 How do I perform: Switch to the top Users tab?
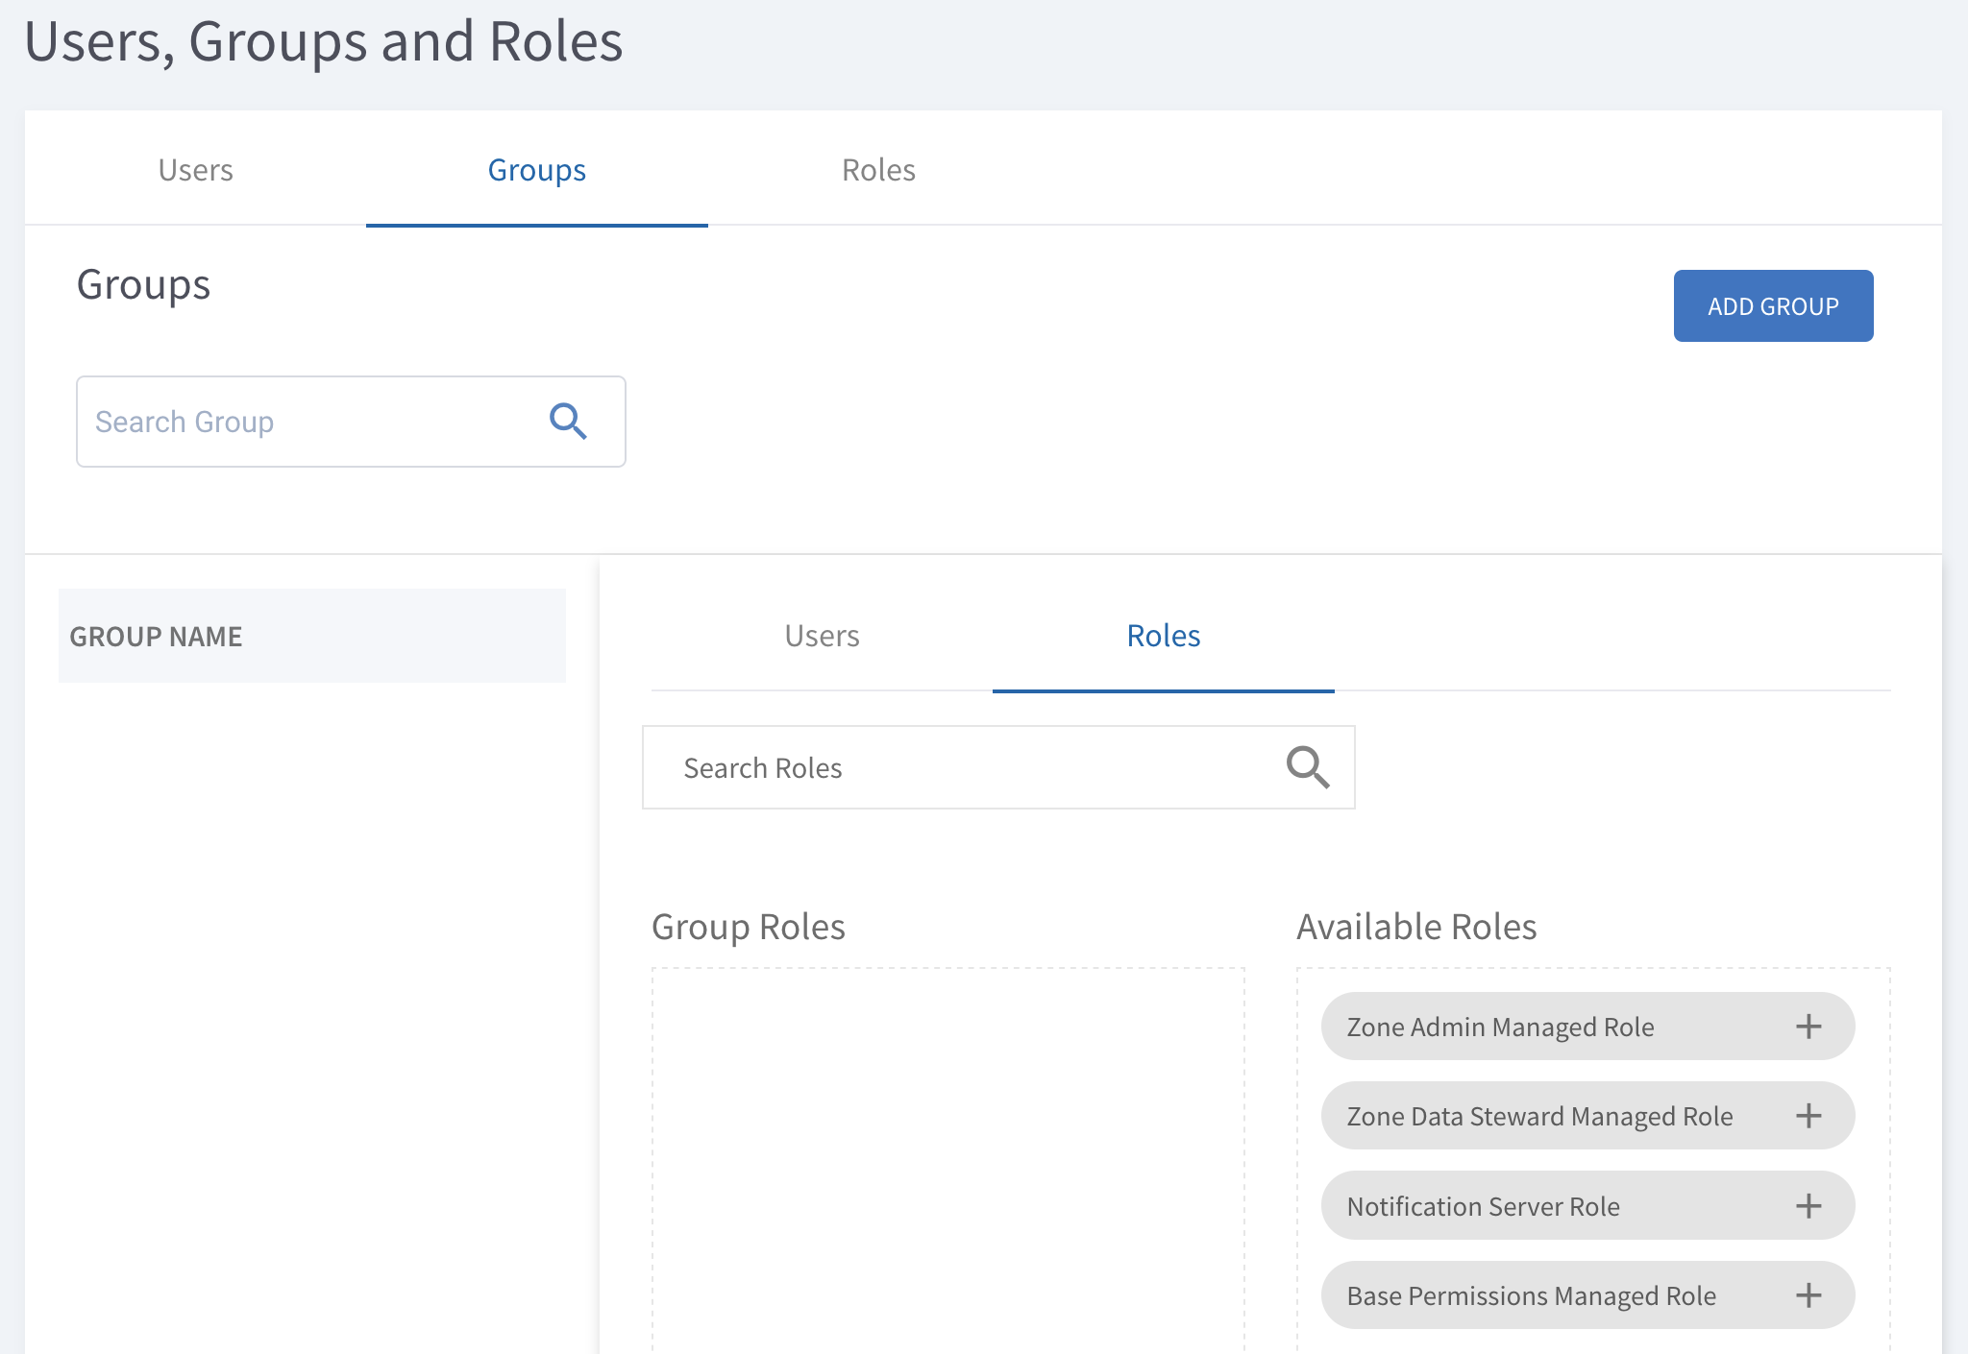196,170
